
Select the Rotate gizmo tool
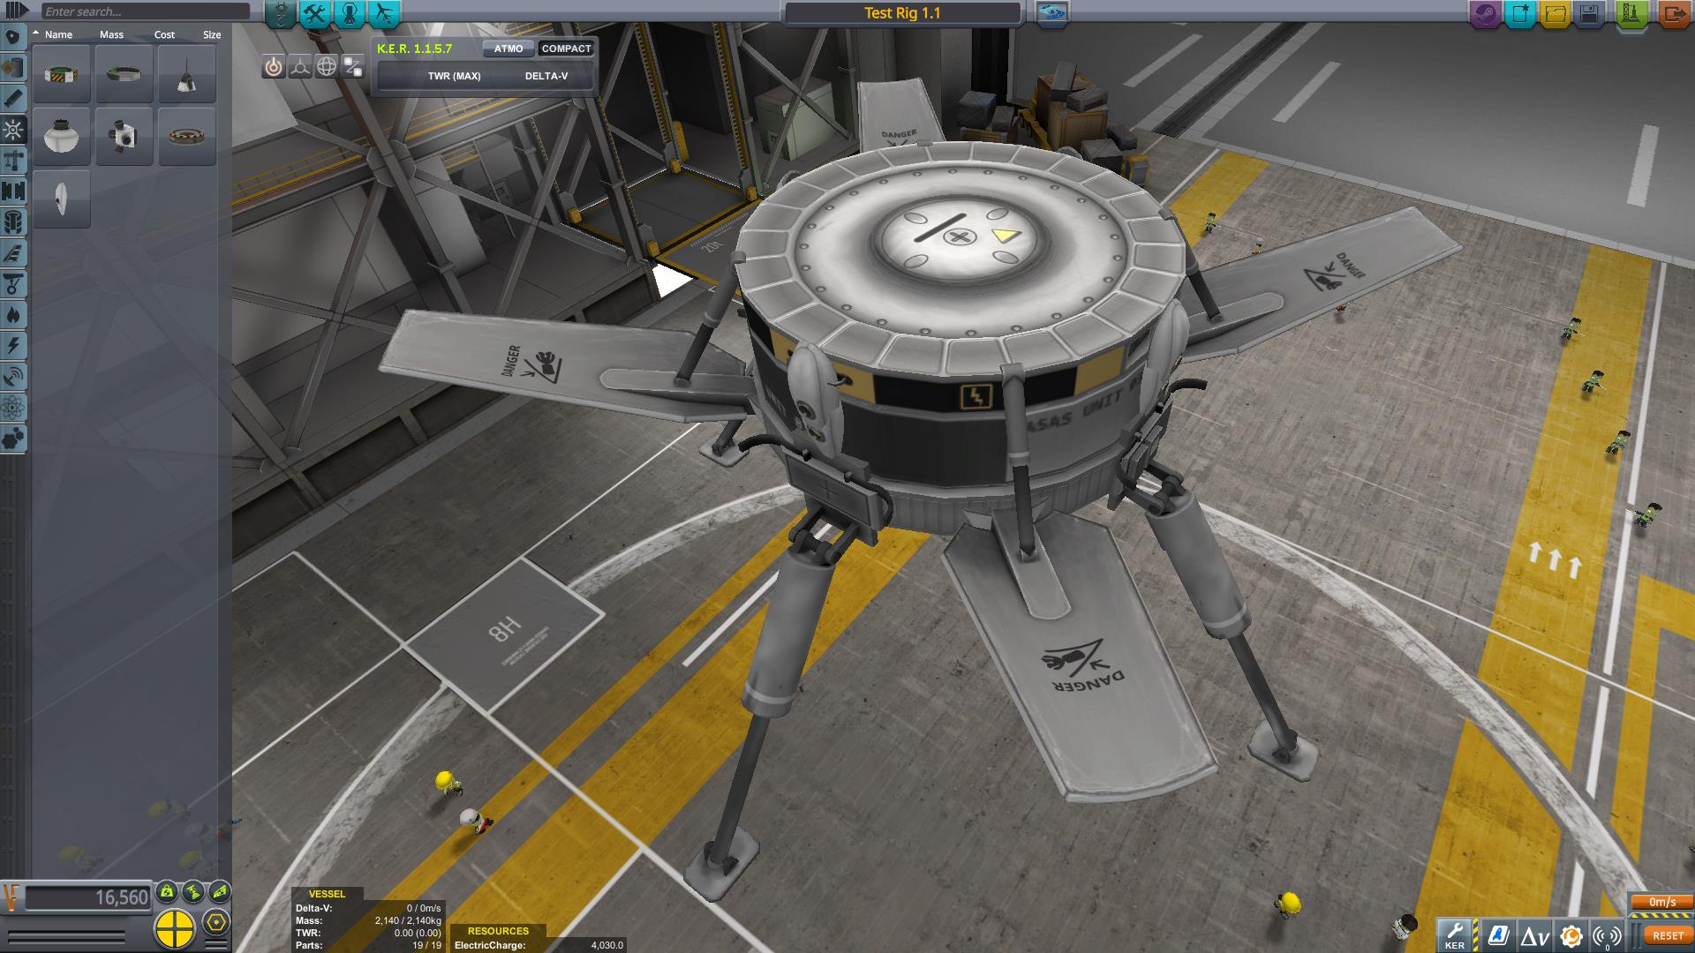327,67
